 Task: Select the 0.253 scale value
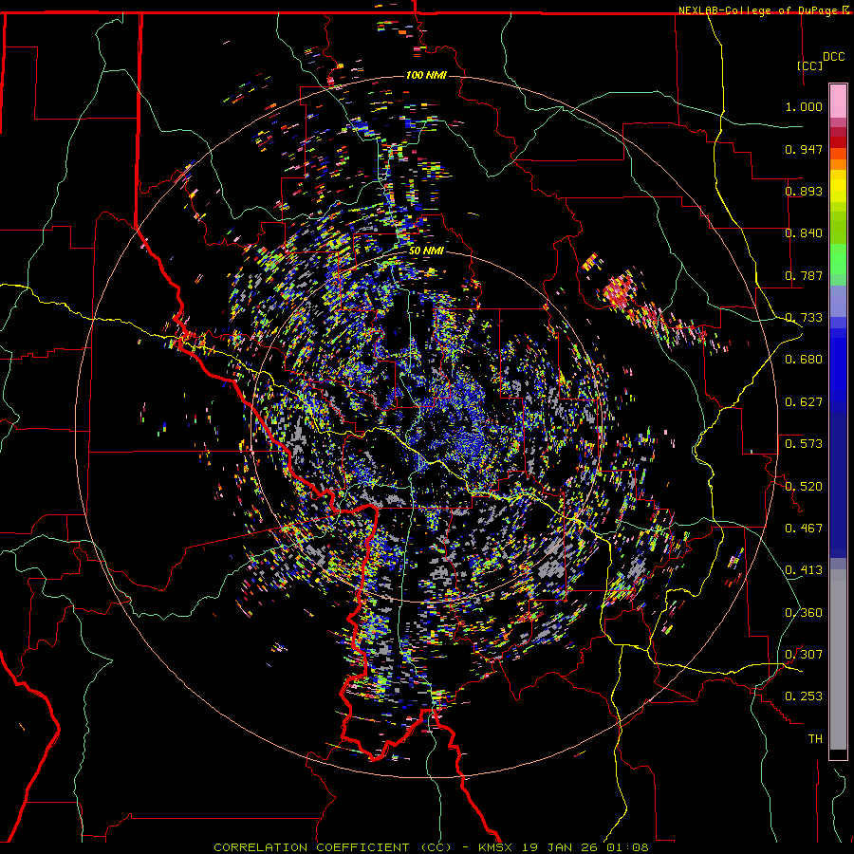click(804, 696)
